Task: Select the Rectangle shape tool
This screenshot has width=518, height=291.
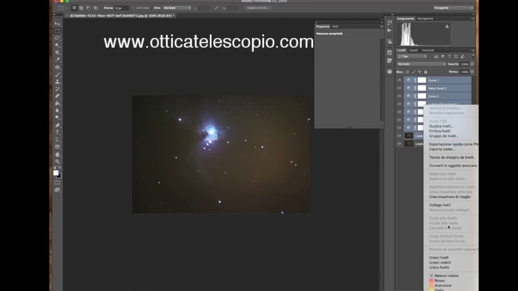Action: click(x=57, y=147)
